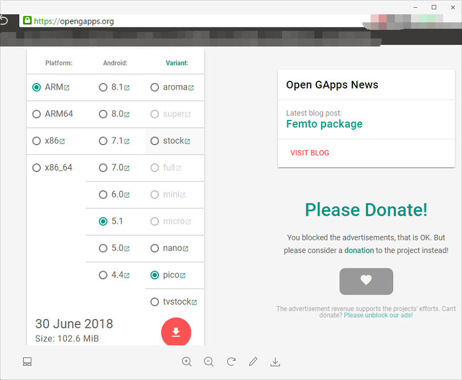Screen dimensions: 462x380
Task: Click the VISIT BLOG link
Action: (x=309, y=153)
